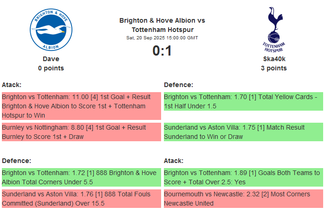The width and height of the screenshot is (325, 213).
Task: Click the Burnley vs Nottingham 8.80 bet
Action: [x=81, y=132]
